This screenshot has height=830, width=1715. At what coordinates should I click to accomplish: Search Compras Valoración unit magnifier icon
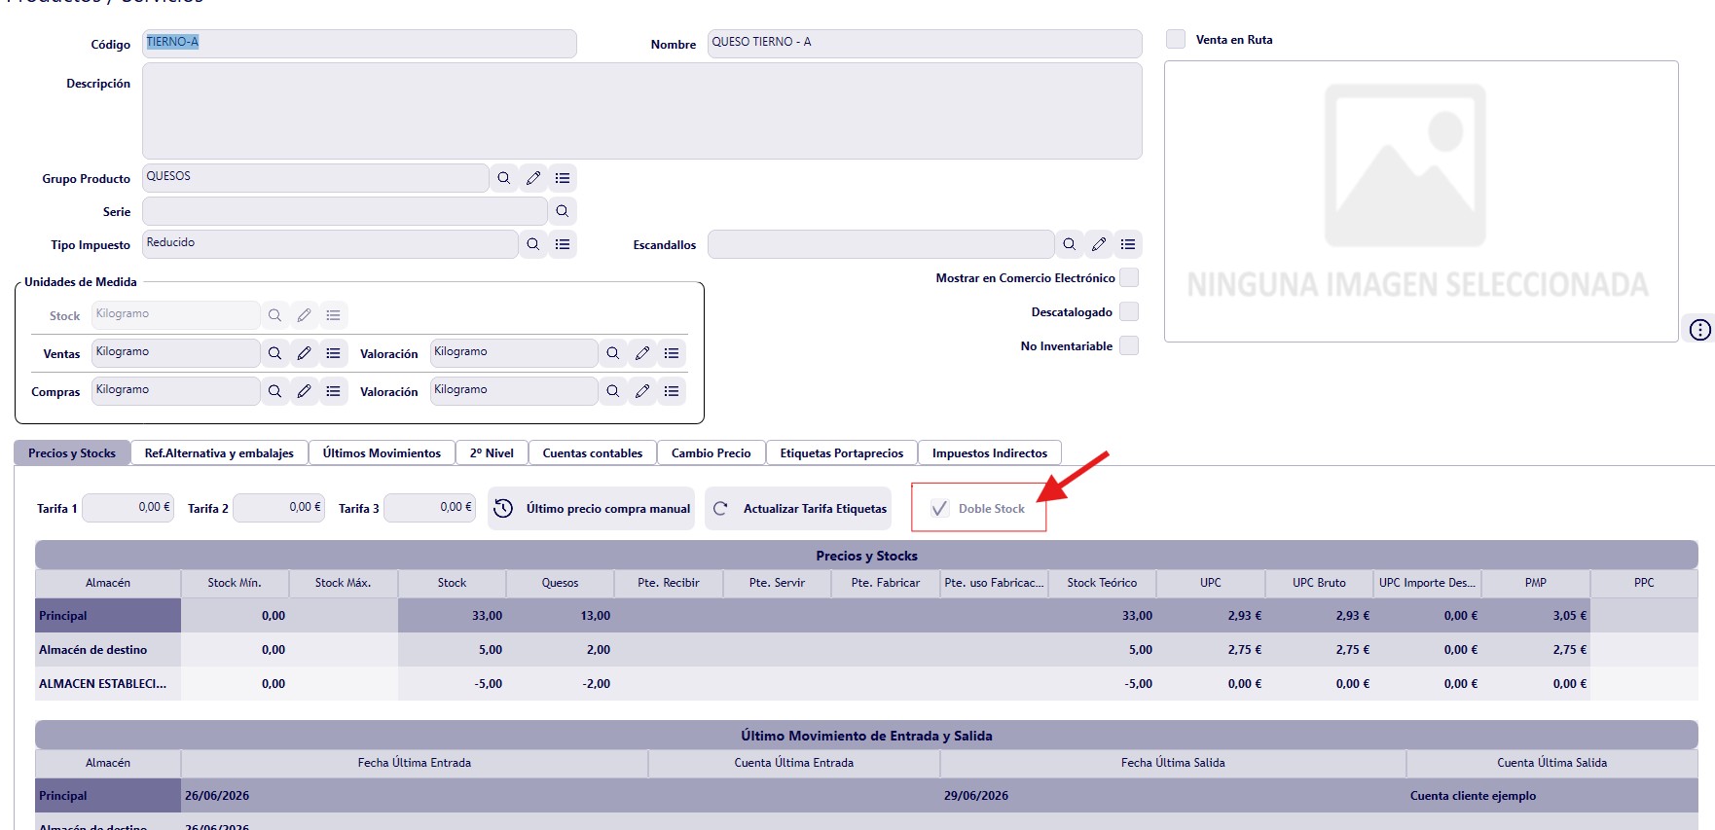[x=613, y=391]
